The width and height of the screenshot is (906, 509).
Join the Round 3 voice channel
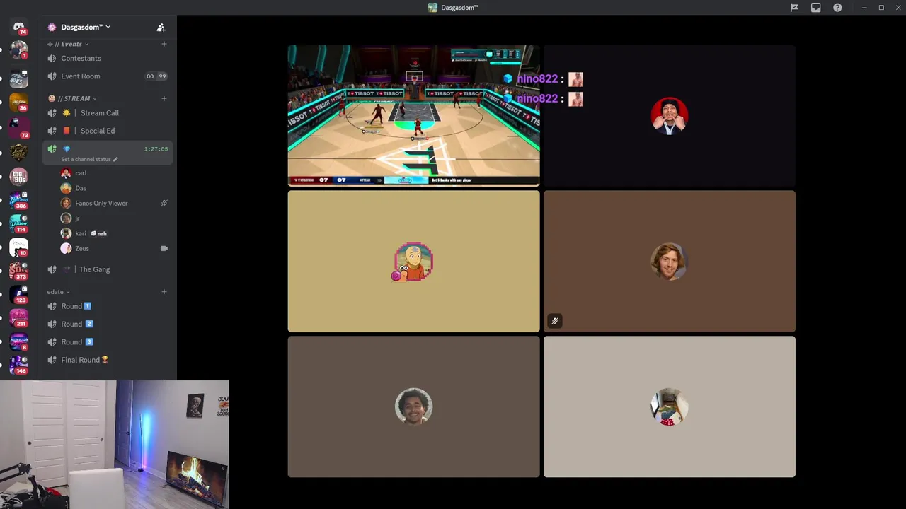tap(108, 342)
